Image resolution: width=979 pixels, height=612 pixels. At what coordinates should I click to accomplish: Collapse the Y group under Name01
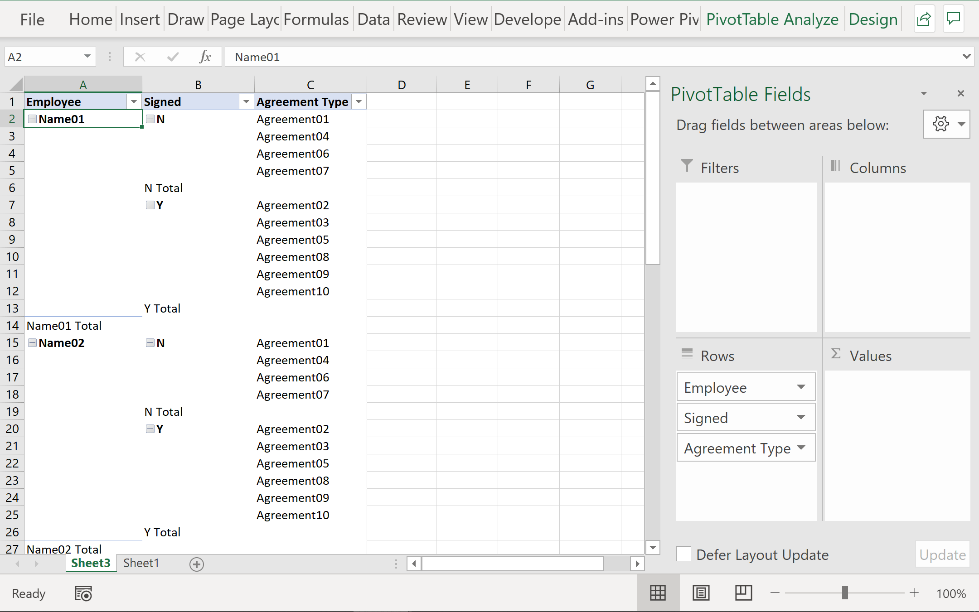point(150,205)
